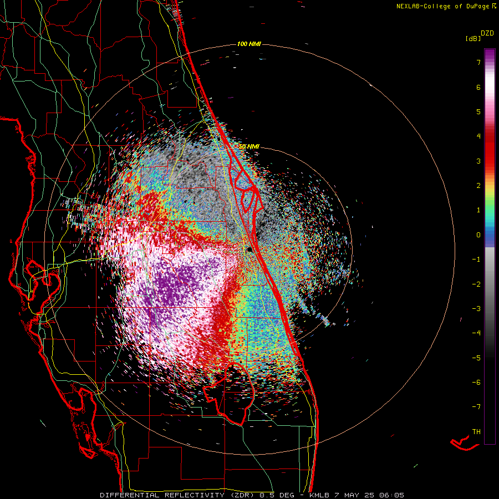The image size is (499, 499).
Task: Click the positive 1 value on the scale
Action: [x=478, y=210]
